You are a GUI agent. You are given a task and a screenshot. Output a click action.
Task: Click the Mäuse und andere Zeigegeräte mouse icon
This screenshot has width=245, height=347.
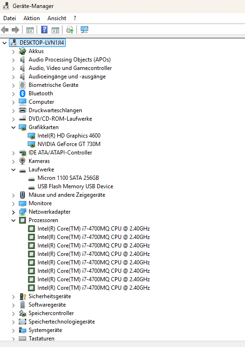pos(23,195)
